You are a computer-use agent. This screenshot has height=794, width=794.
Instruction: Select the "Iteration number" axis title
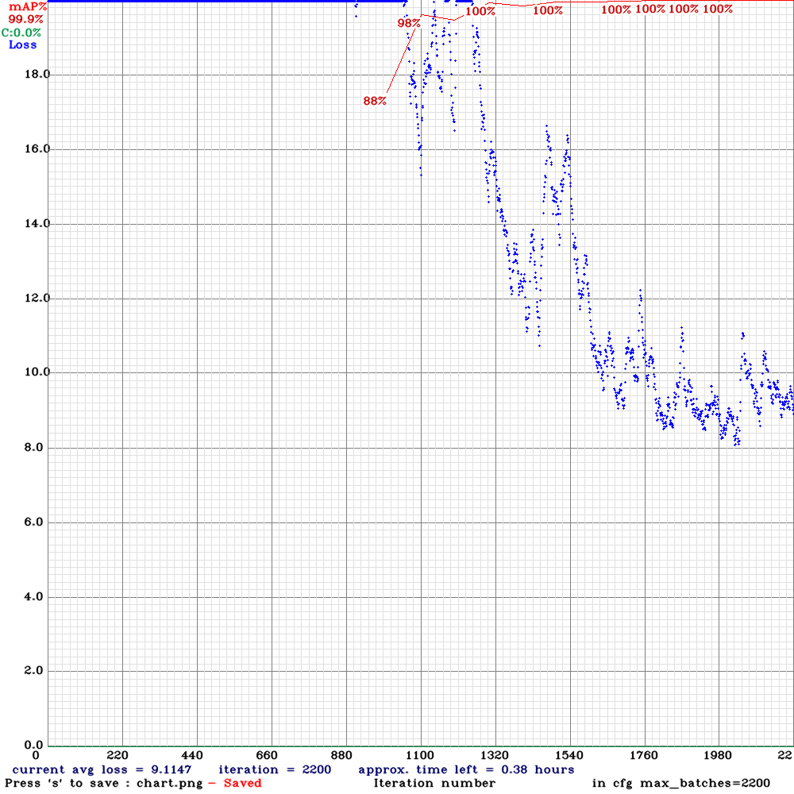434,784
